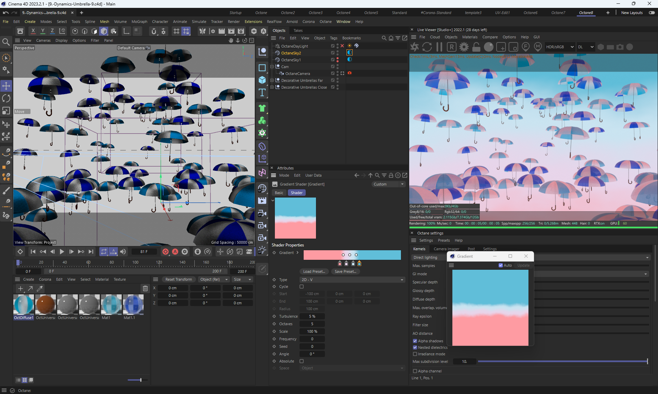658x394 pixels.
Task: Click the Text spline tool icon
Action: (262, 92)
